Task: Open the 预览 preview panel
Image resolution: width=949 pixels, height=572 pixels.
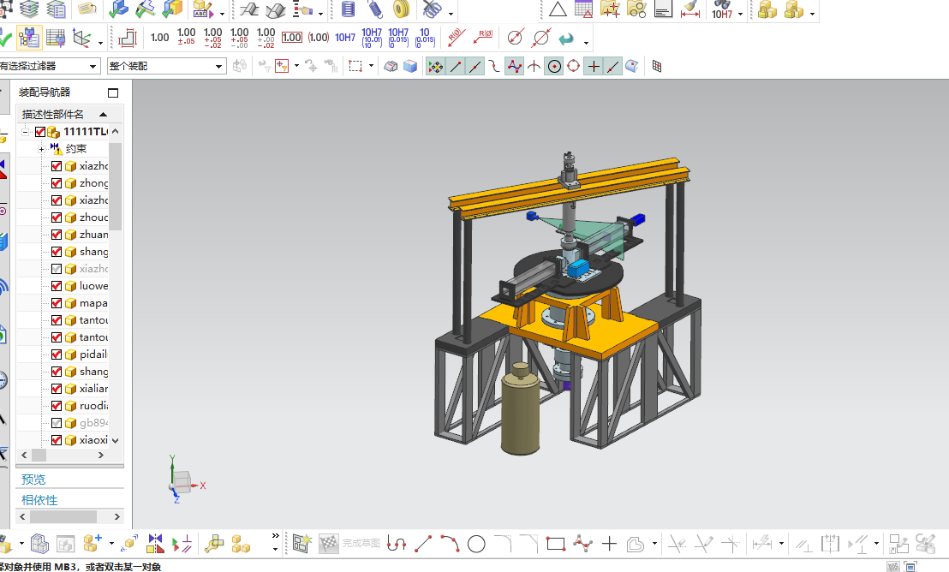Action: coord(33,480)
